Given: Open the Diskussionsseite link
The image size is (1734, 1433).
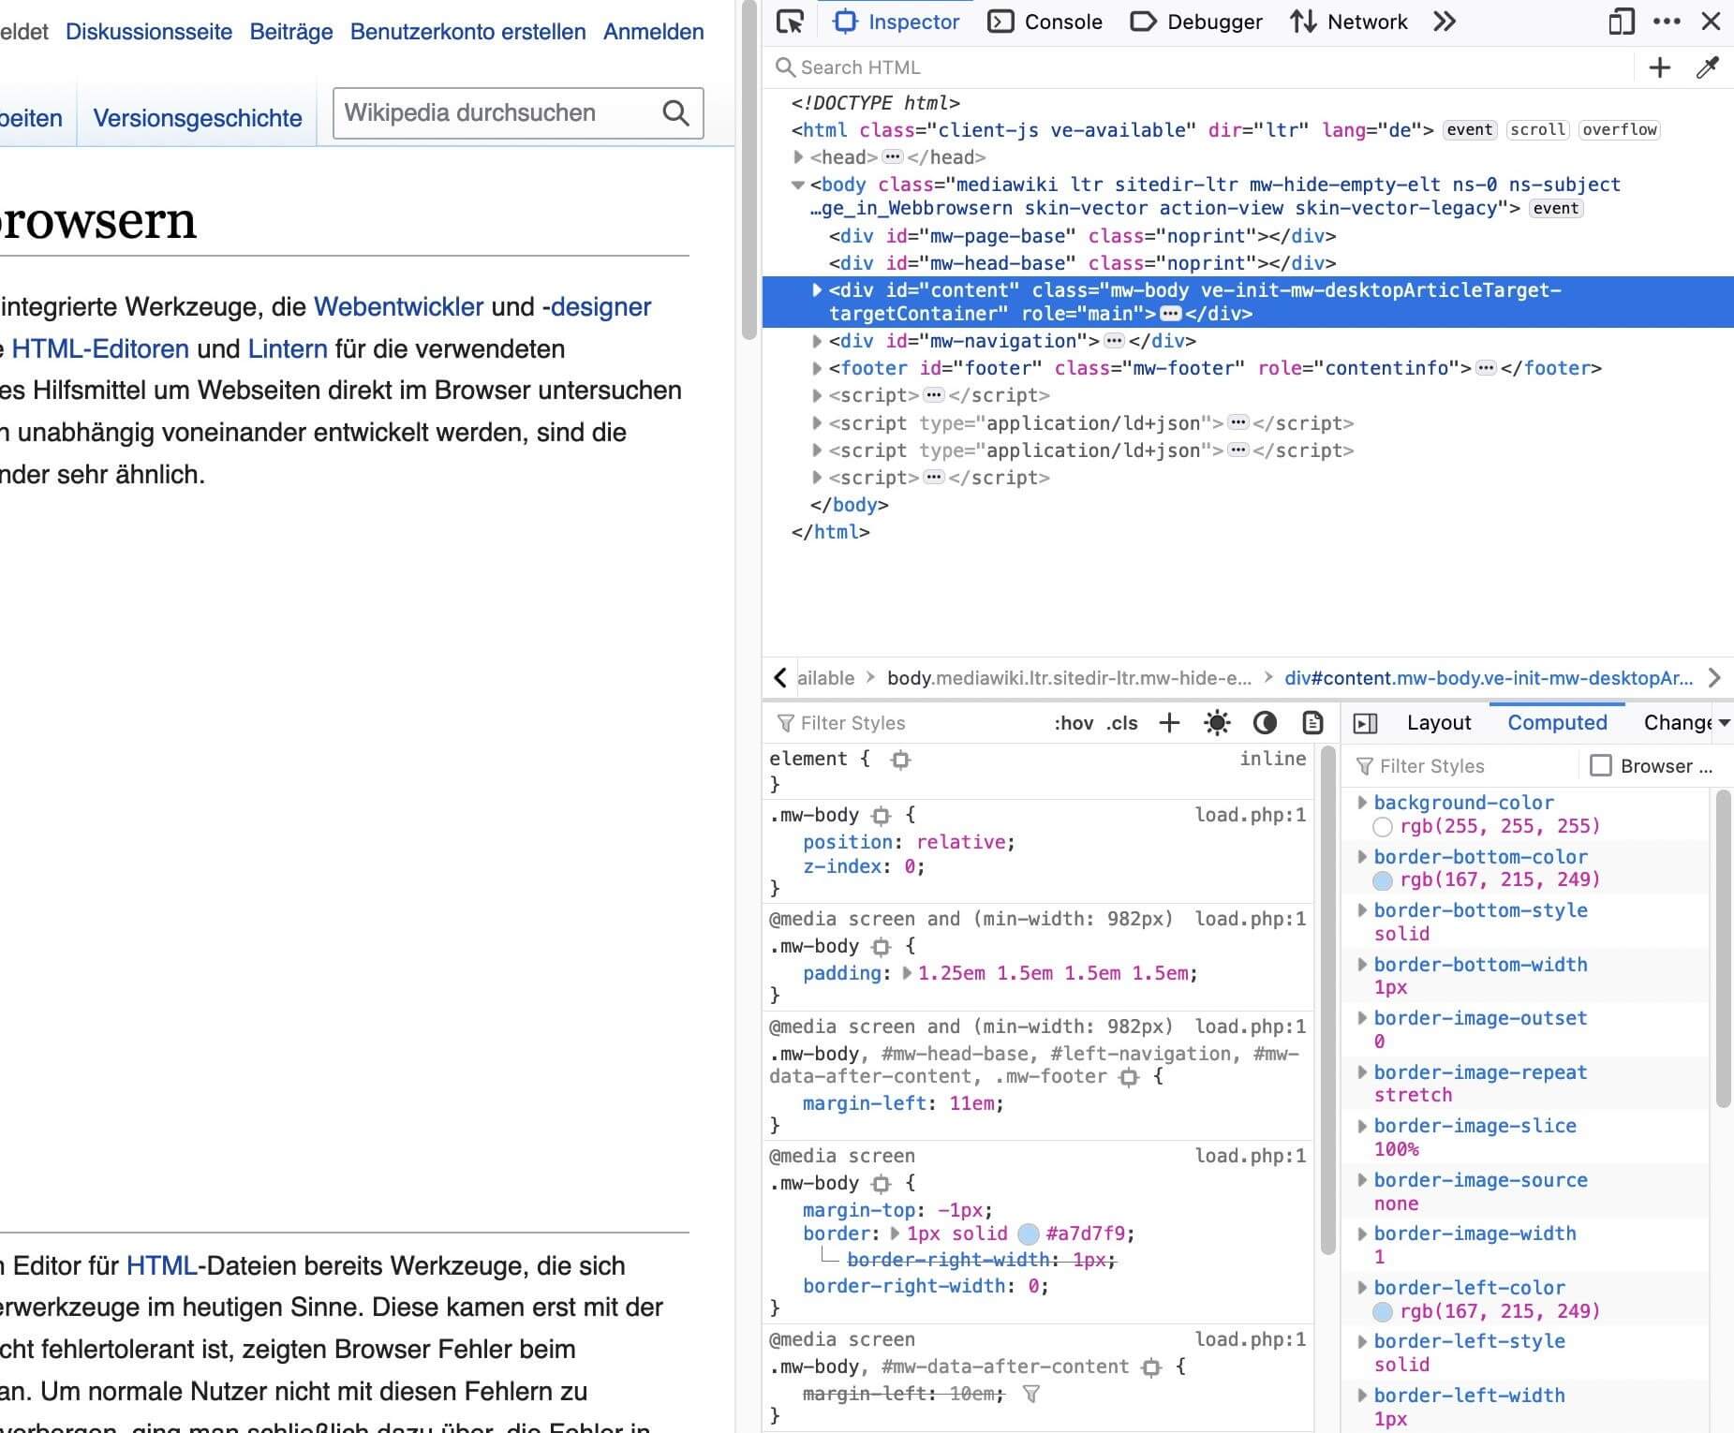Looking at the screenshot, I should click(149, 32).
